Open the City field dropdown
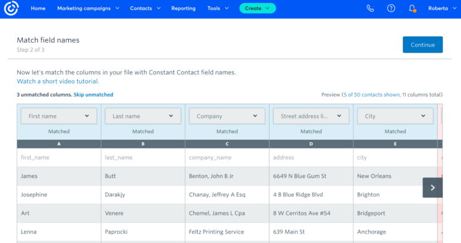This screenshot has height=243, width=461. point(395,116)
